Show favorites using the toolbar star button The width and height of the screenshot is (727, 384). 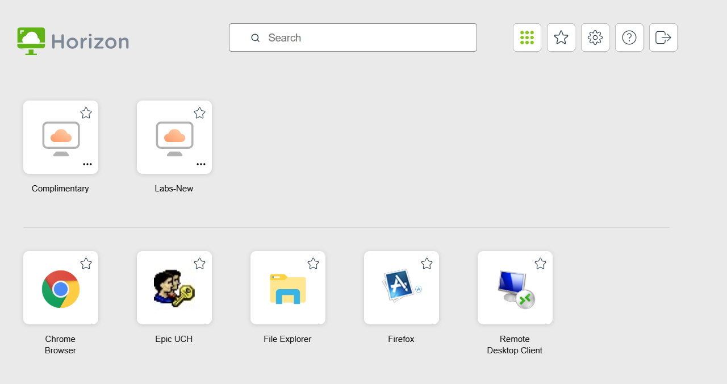(x=561, y=37)
